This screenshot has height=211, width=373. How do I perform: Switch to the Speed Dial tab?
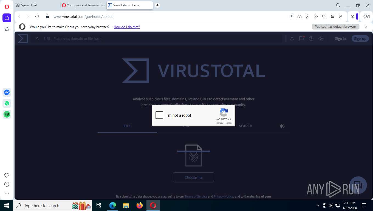pyautogui.click(x=37, y=5)
